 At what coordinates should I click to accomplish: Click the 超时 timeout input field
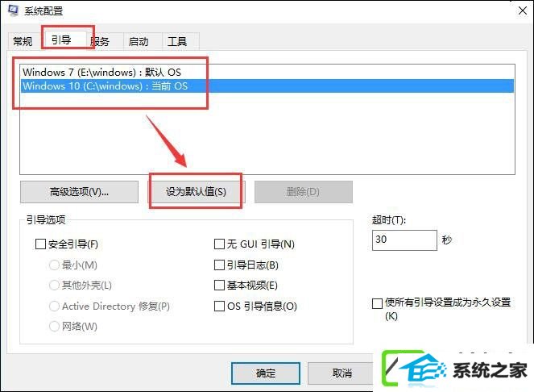click(x=404, y=240)
